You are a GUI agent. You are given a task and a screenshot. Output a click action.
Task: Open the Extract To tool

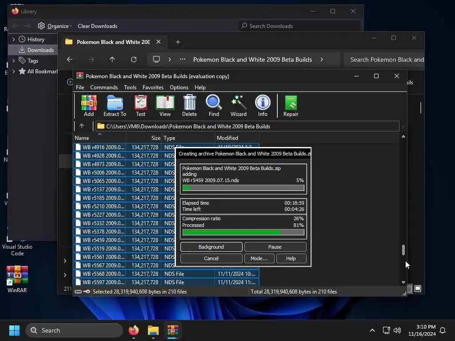115,106
